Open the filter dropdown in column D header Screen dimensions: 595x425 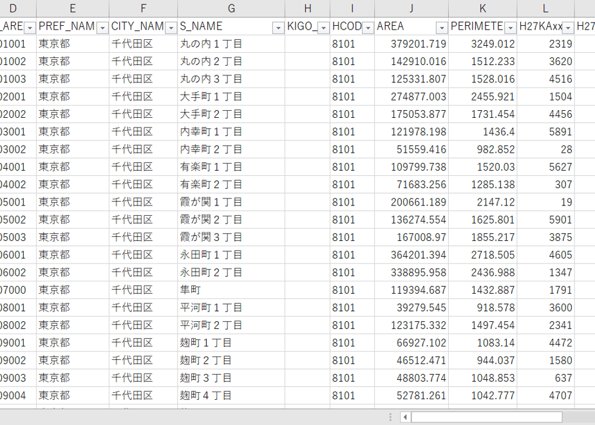click(x=30, y=28)
